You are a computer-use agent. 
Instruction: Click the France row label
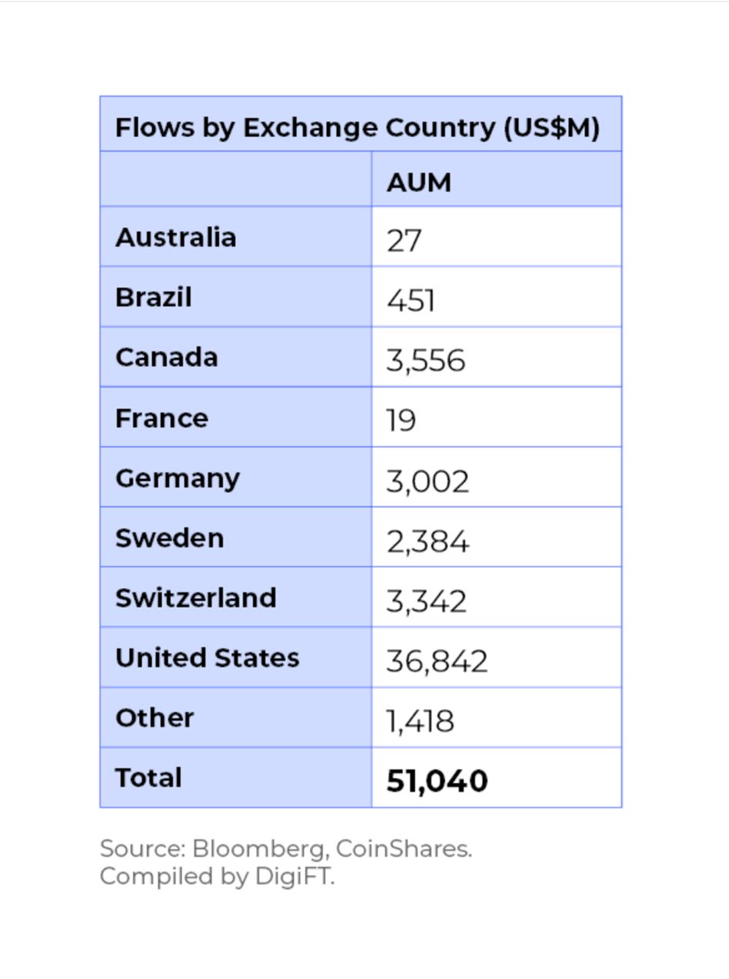[x=162, y=418]
